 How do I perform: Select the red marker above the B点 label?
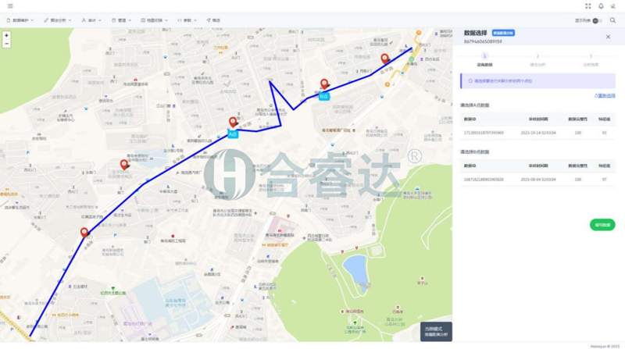pos(324,84)
